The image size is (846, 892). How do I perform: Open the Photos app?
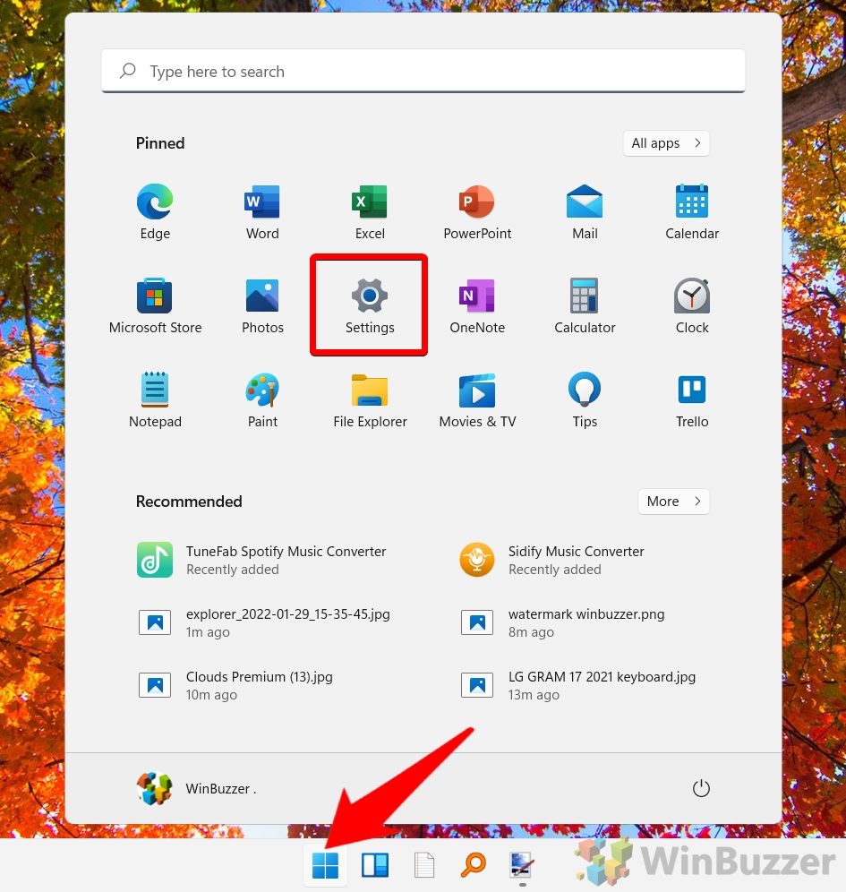point(262,305)
